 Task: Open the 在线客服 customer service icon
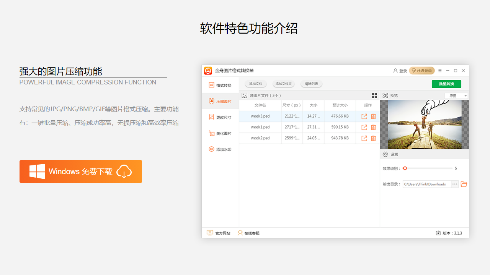tap(240, 233)
